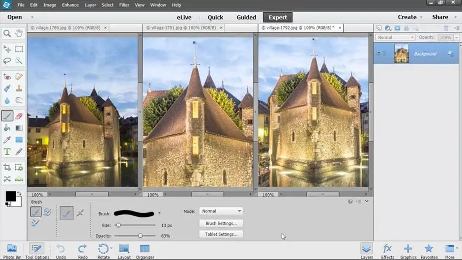Pick the Eraser tool
The width and height of the screenshot is (462, 260).
pos(19,116)
